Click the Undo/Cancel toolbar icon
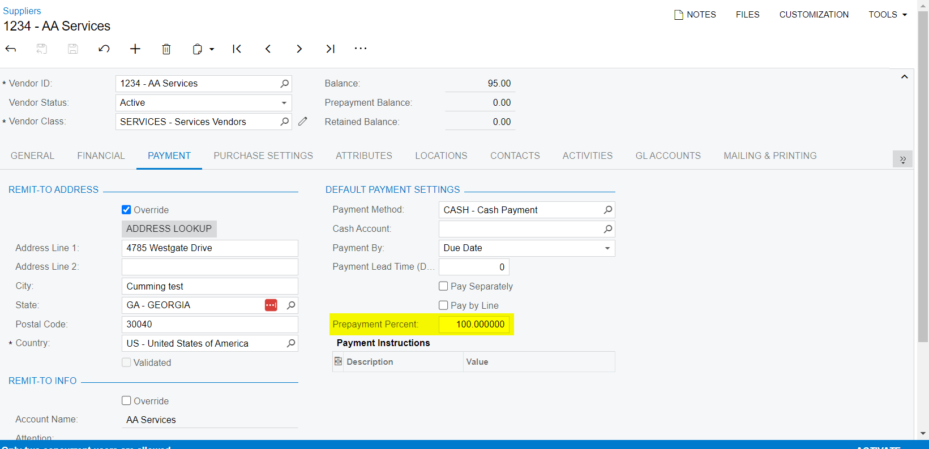The image size is (929, 449). point(104,49)
